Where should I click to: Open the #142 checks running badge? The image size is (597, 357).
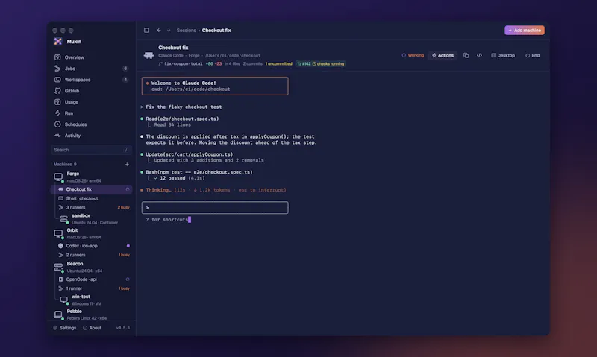coord(321,64)
